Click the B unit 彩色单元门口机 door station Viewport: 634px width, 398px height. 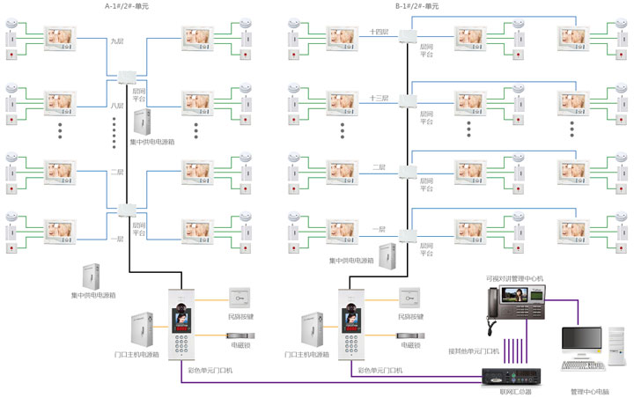click(x=351, y=324)
